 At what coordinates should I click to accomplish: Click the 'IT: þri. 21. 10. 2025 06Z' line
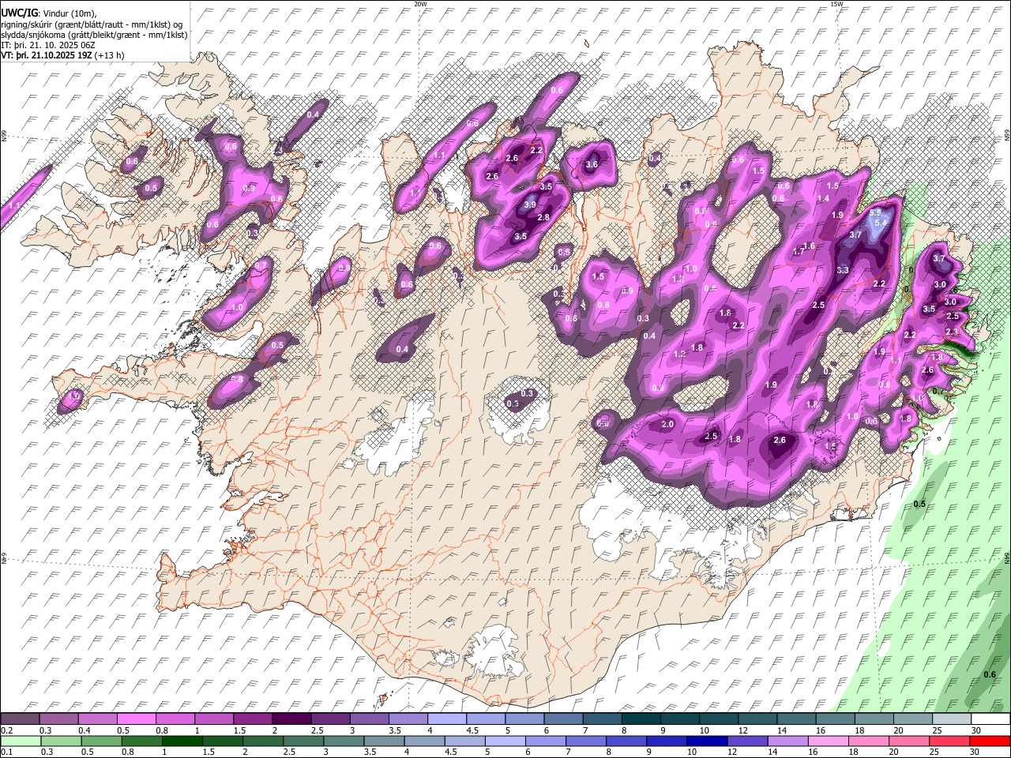48,45
